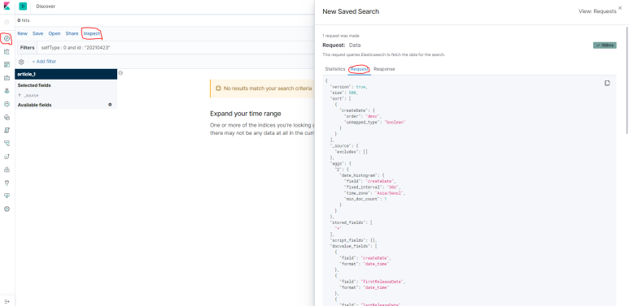Image resolution: width=629 pixels, height=306 pixels.
Task: Click '+ Add filter' link
Action: 44,62
